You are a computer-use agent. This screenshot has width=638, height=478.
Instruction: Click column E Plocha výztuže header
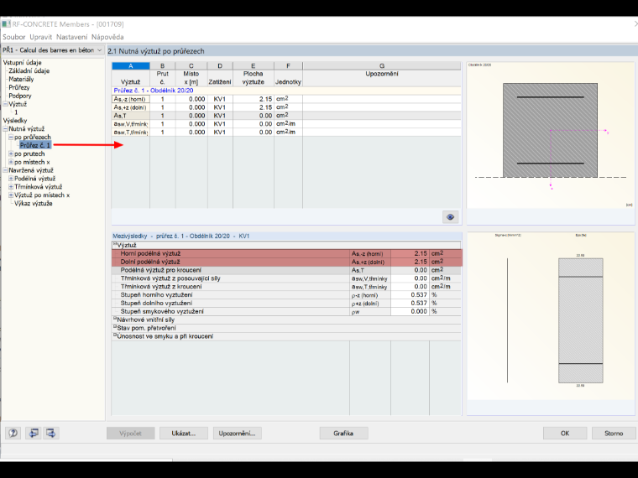pyautogui.click(x=253, y=74)
